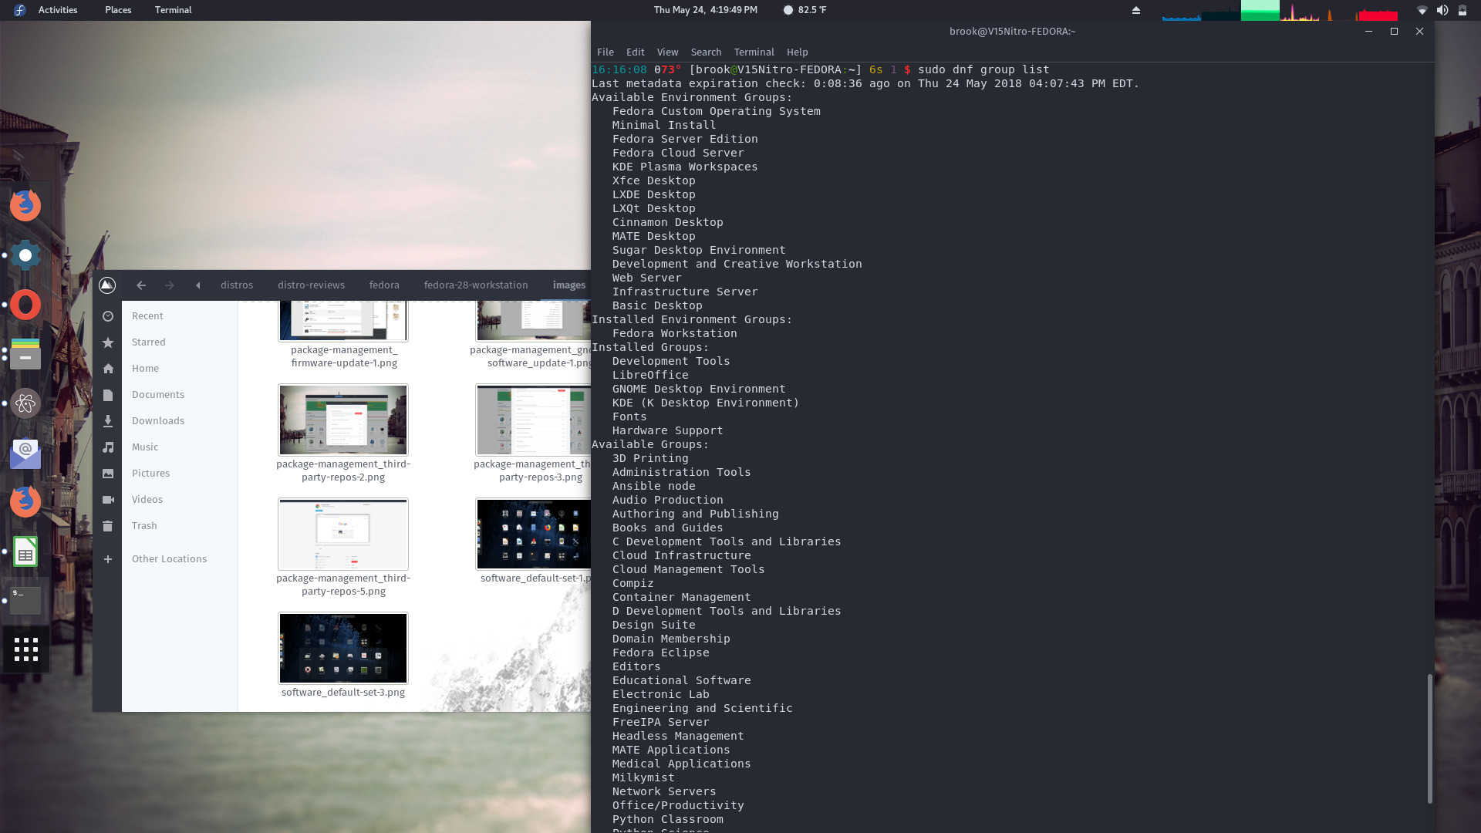Click 'KDE Plasma Workspaces' line in terminal
The image size is (1481, 833).
[x=685, y=167]
